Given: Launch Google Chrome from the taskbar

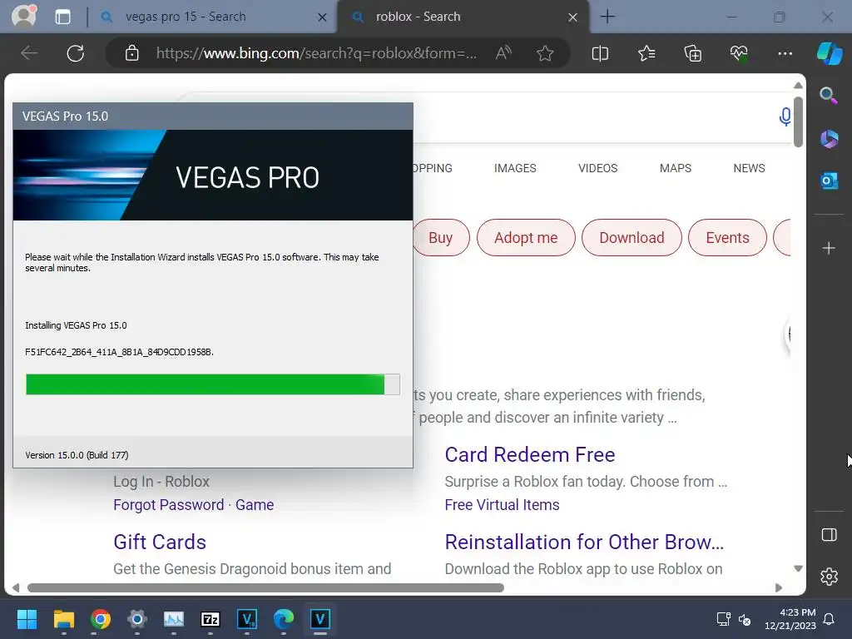Looking at the screenshot, I should [x=101, y=619].
